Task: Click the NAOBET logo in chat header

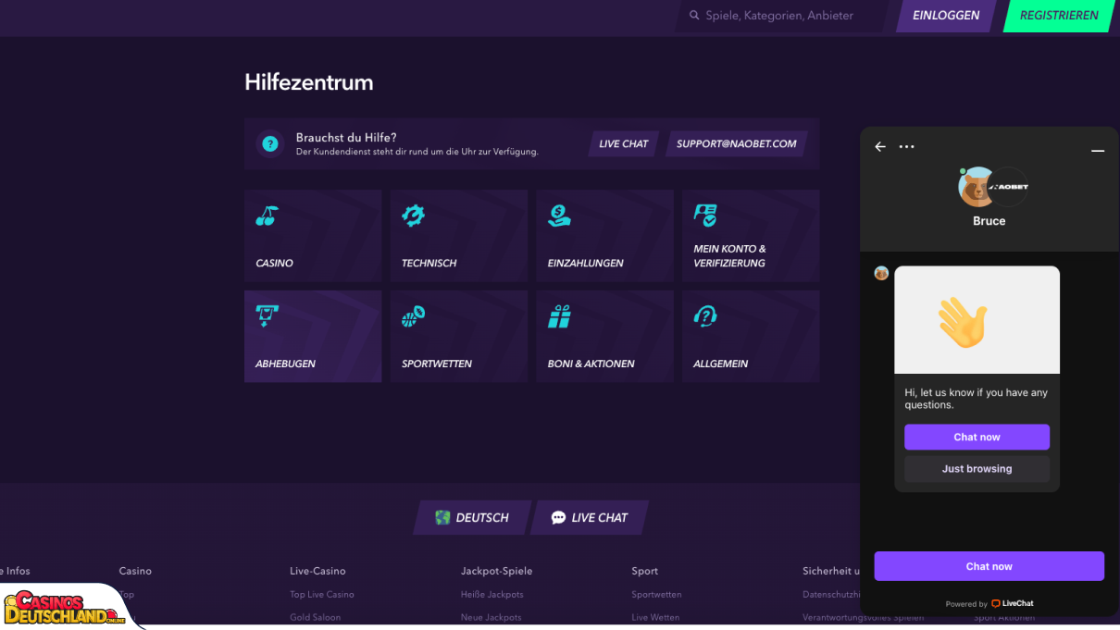Action: click(x=1008, y=187)
